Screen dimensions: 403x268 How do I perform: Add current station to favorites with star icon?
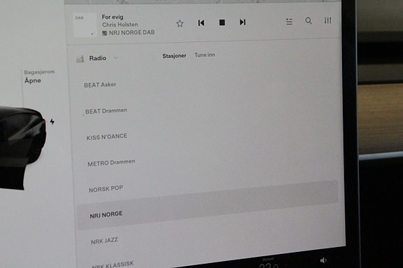click(x=180, y=24)
